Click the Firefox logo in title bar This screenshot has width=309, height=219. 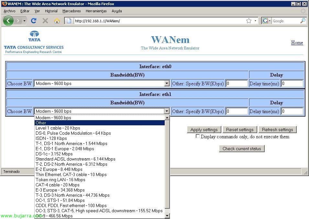click(x=4, y=4)
